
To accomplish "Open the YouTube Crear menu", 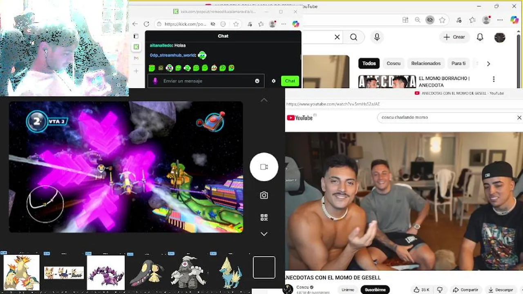I will [454, 37].
